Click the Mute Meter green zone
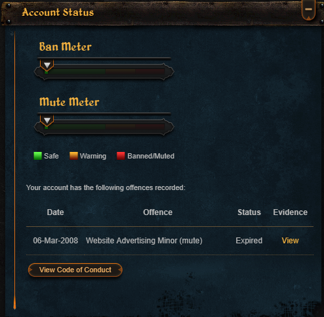This screenshot has height=317, width=324. point(75,126)
